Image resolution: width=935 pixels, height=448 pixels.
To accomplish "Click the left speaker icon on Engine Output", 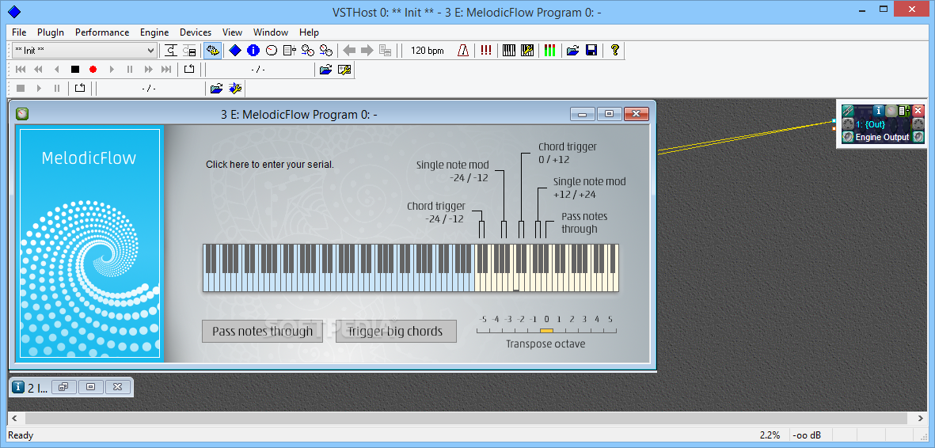I will 848,137.
